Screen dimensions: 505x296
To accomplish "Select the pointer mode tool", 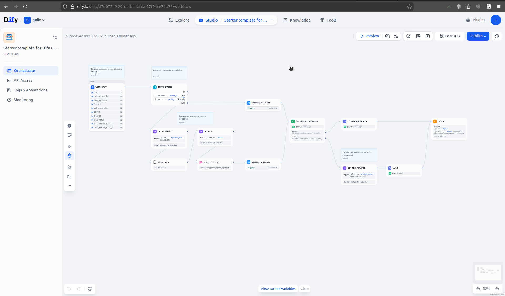I will (x=69, y=147).
